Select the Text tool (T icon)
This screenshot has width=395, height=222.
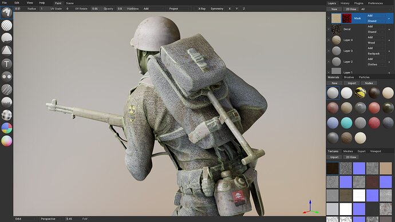(6, 64)
